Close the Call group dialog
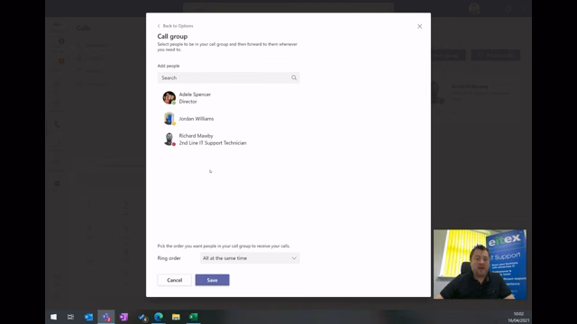Viewport: 577px width, 324px height. pos(419,26)
